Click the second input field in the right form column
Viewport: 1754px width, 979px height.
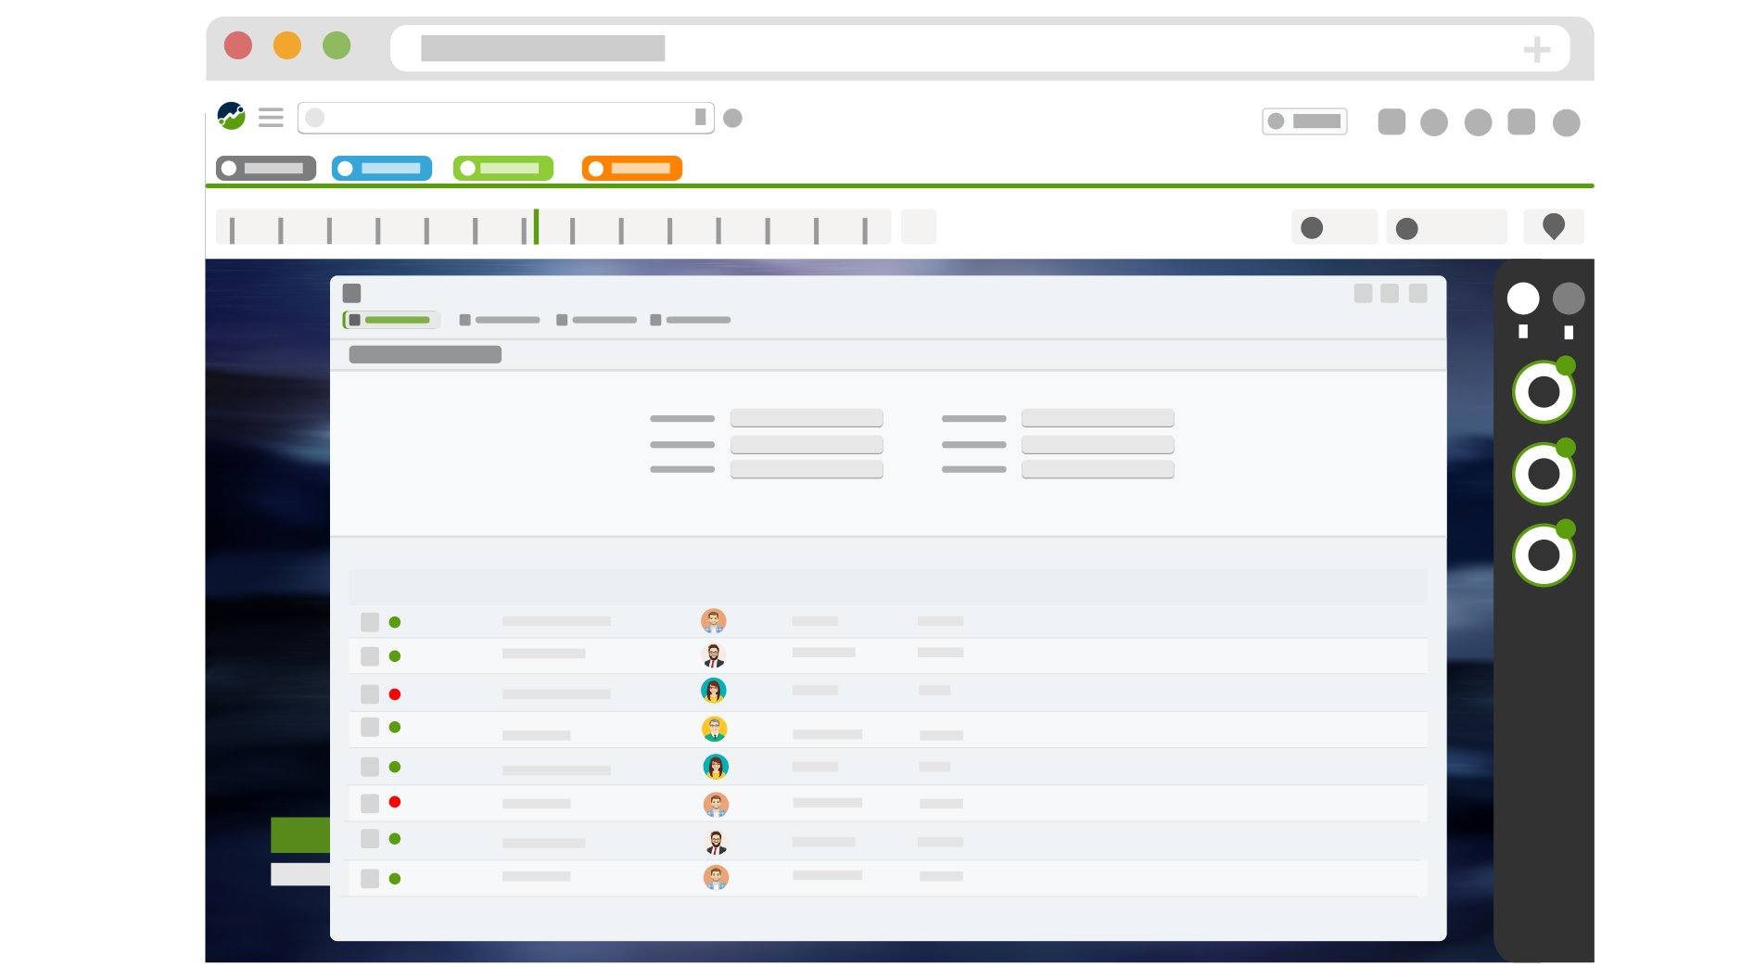[x=1098, y=445]
